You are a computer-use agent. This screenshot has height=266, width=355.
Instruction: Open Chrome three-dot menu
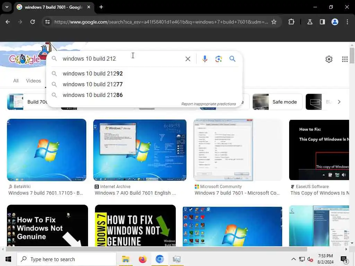tap(347, 22)
